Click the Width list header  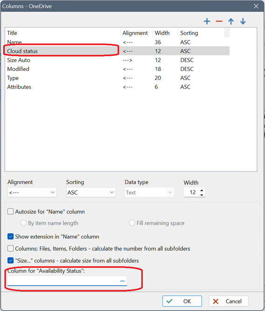click(166, 33)
